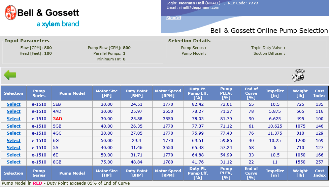Click 257 cost index value
Image resolution: width=329 pixels, height=187 pixels.
320,162
